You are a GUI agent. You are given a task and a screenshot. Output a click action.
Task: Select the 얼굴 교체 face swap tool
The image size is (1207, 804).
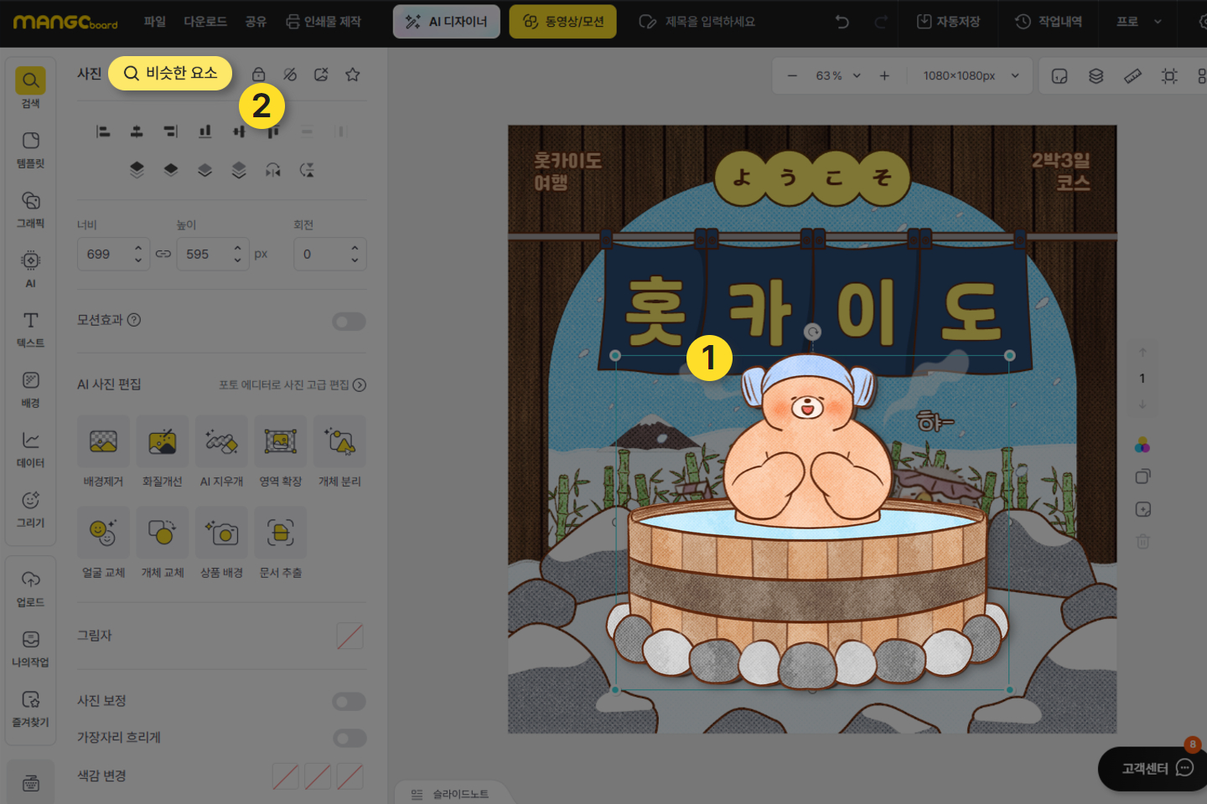point(103,542)
